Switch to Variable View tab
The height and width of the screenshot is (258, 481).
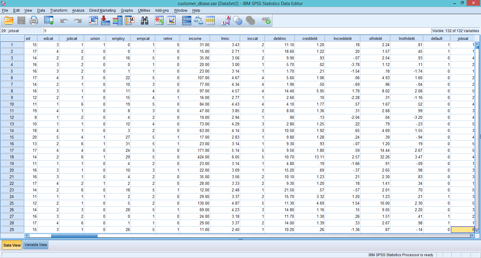pos(36,245)
